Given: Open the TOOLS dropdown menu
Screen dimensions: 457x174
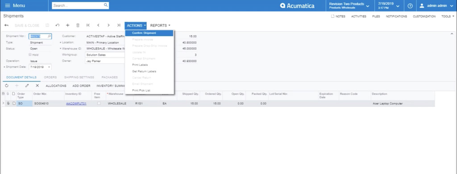Looking at the screenshot, I should (447, 16).
